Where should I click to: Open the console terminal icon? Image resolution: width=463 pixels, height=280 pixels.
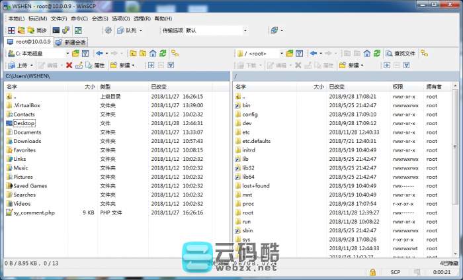(x=56, y=30)
